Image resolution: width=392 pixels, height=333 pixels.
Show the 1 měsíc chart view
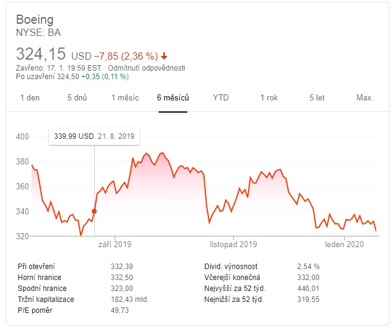[125, 97]
